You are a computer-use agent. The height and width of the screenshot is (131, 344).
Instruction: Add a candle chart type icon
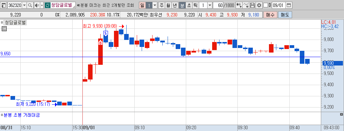(239, 5)
